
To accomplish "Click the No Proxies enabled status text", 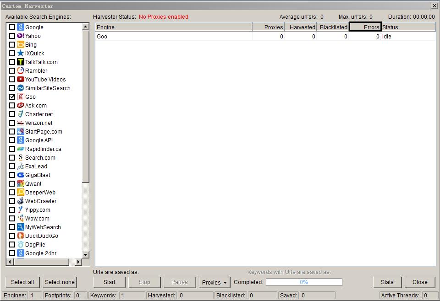I will [x=163, y=17].
